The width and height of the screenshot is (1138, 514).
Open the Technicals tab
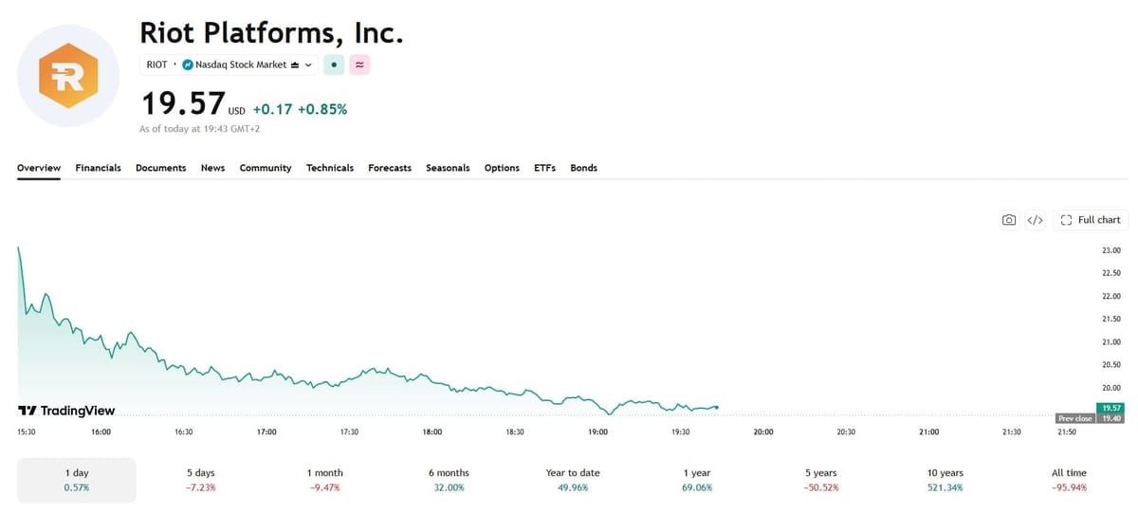tap(330, 168)
